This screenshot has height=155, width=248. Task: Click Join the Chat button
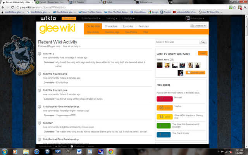tap(195, 72)
